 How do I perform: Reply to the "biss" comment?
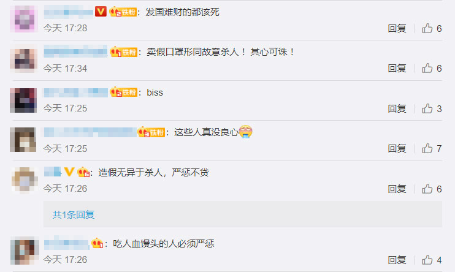(x=397, y=109)
